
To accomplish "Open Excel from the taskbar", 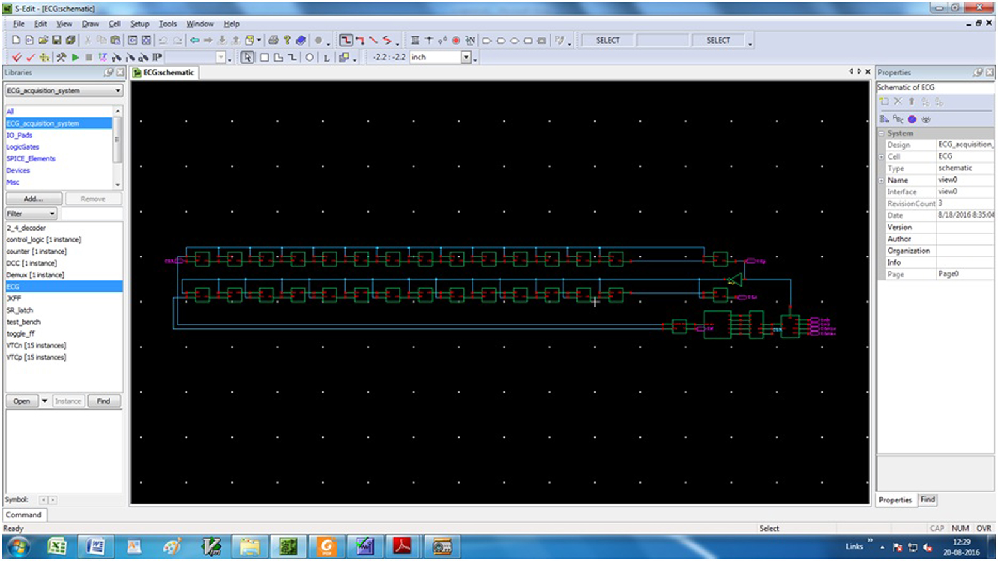I will (x=57, y=547).
